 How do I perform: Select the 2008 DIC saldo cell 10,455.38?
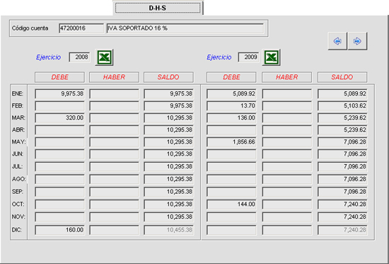[x=169, y=230]
